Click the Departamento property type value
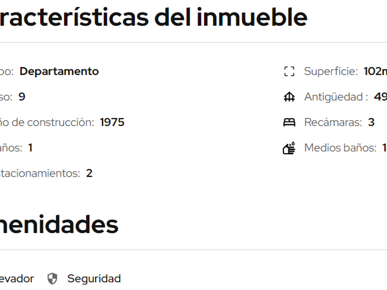Screen dimensions: 387x290 coord(59,71)
